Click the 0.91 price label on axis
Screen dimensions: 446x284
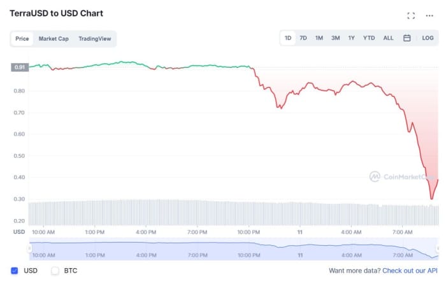(x=20, y=67)
